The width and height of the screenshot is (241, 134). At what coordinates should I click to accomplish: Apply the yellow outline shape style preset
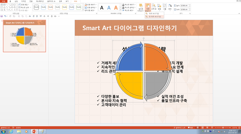point(64,7)
